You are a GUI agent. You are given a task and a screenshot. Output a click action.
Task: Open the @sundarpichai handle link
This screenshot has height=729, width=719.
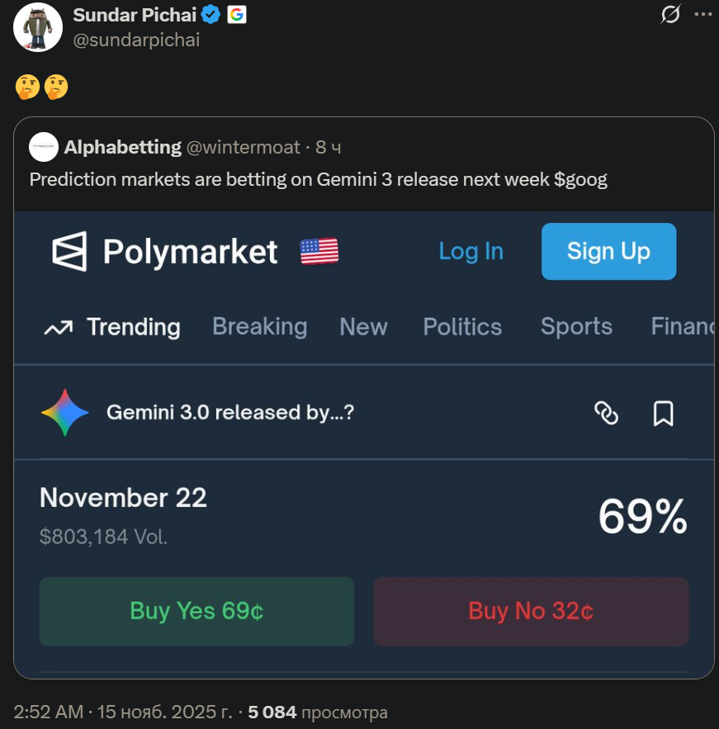136,40
